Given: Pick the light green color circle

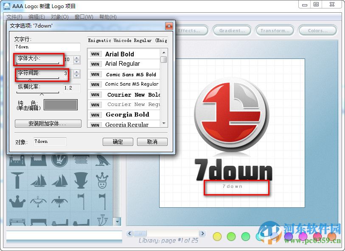Looking at the screenshot, I should pyautogui.click(x=231, y=237).
